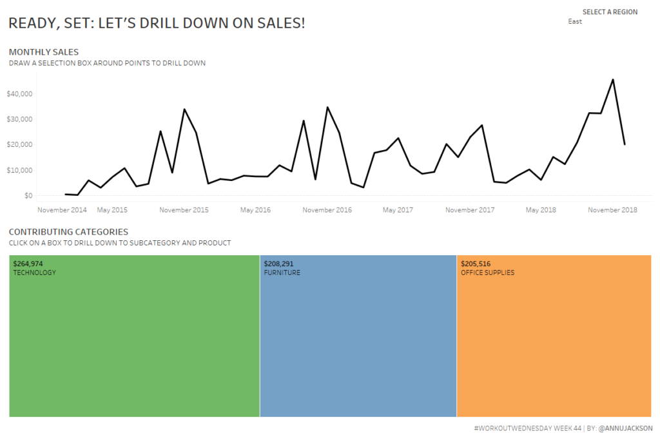Click the #WORKOUTWEDNESDAY WEEK 44 footer text

[x=527, y=428]
